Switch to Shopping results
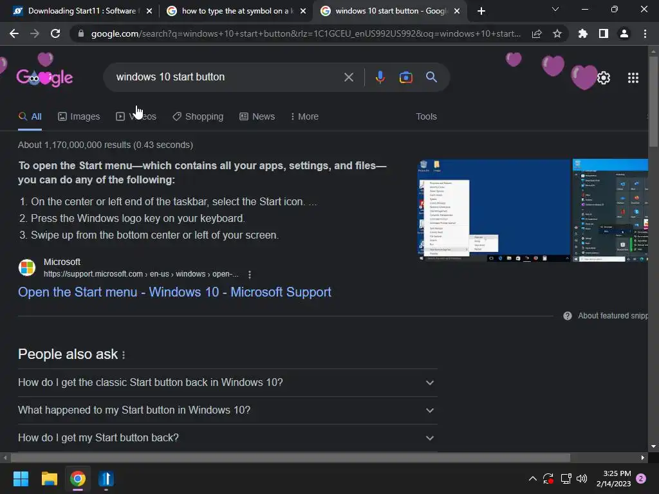Image resolution: width=659 pixels, height=494 pixels. [x=198, y=117]
